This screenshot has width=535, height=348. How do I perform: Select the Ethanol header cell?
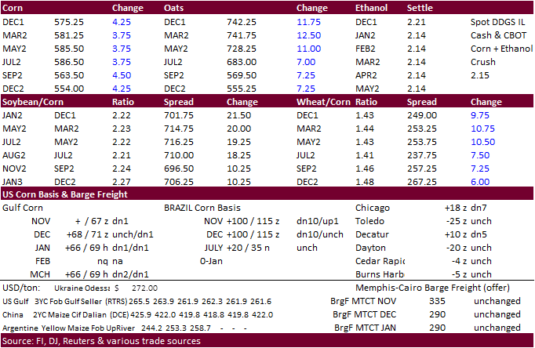371,8
